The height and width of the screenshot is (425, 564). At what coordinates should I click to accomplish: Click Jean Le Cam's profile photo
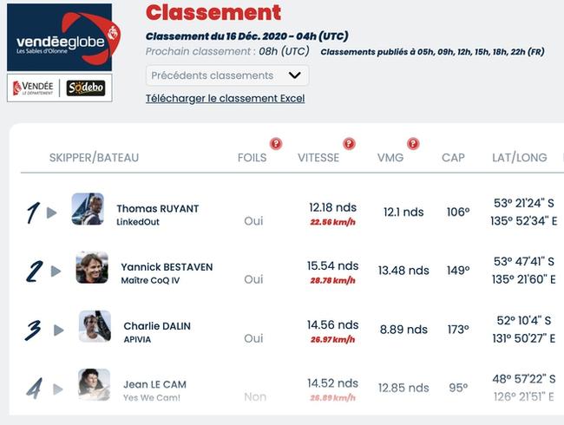[x=95, y=385]
